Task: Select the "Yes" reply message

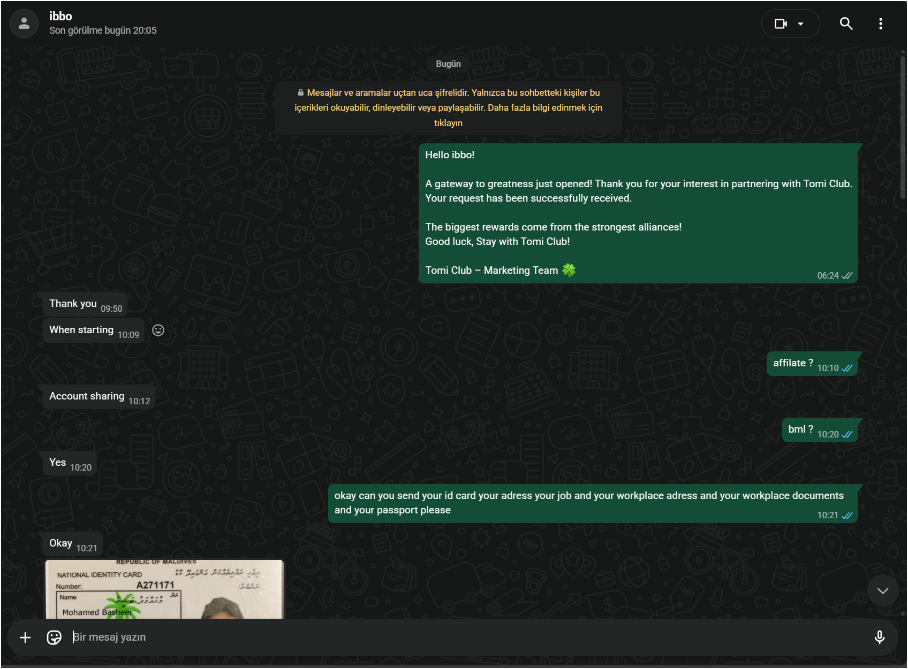Action: pos(70,463)
